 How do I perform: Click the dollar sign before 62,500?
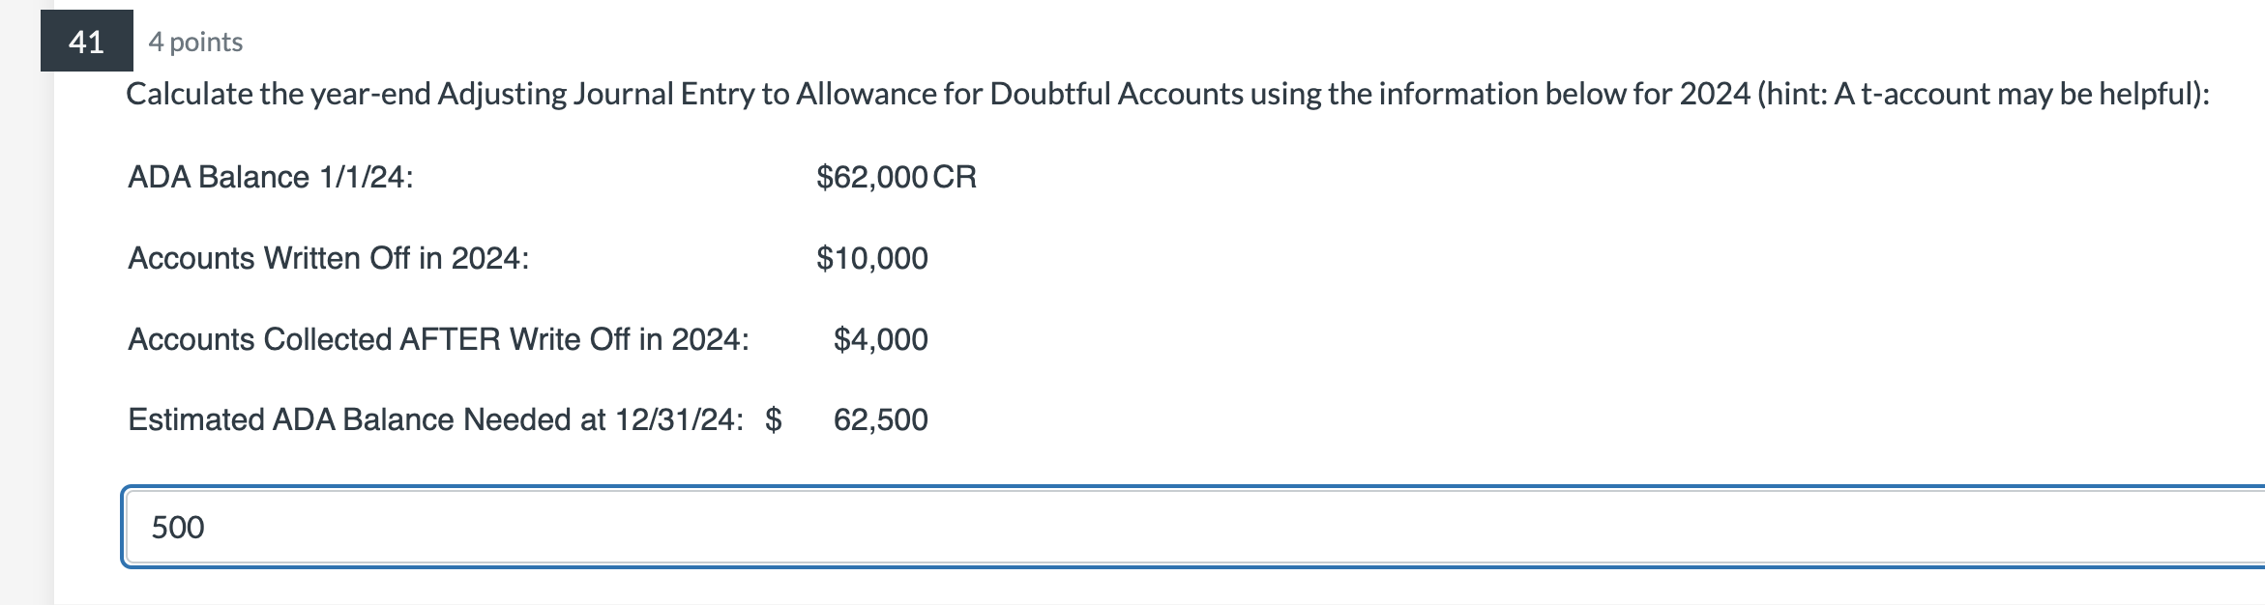coord(772,419)
